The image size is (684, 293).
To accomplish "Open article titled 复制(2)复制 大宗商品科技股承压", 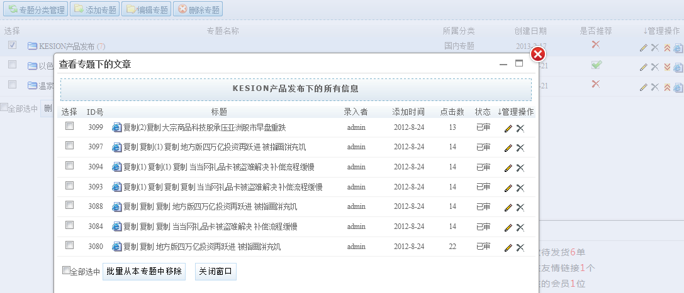I will coord(205,127).
